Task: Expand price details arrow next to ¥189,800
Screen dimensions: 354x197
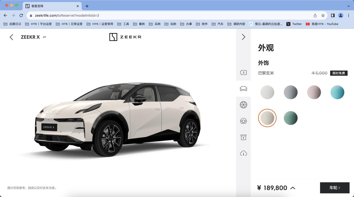Action: click(293, 188)
